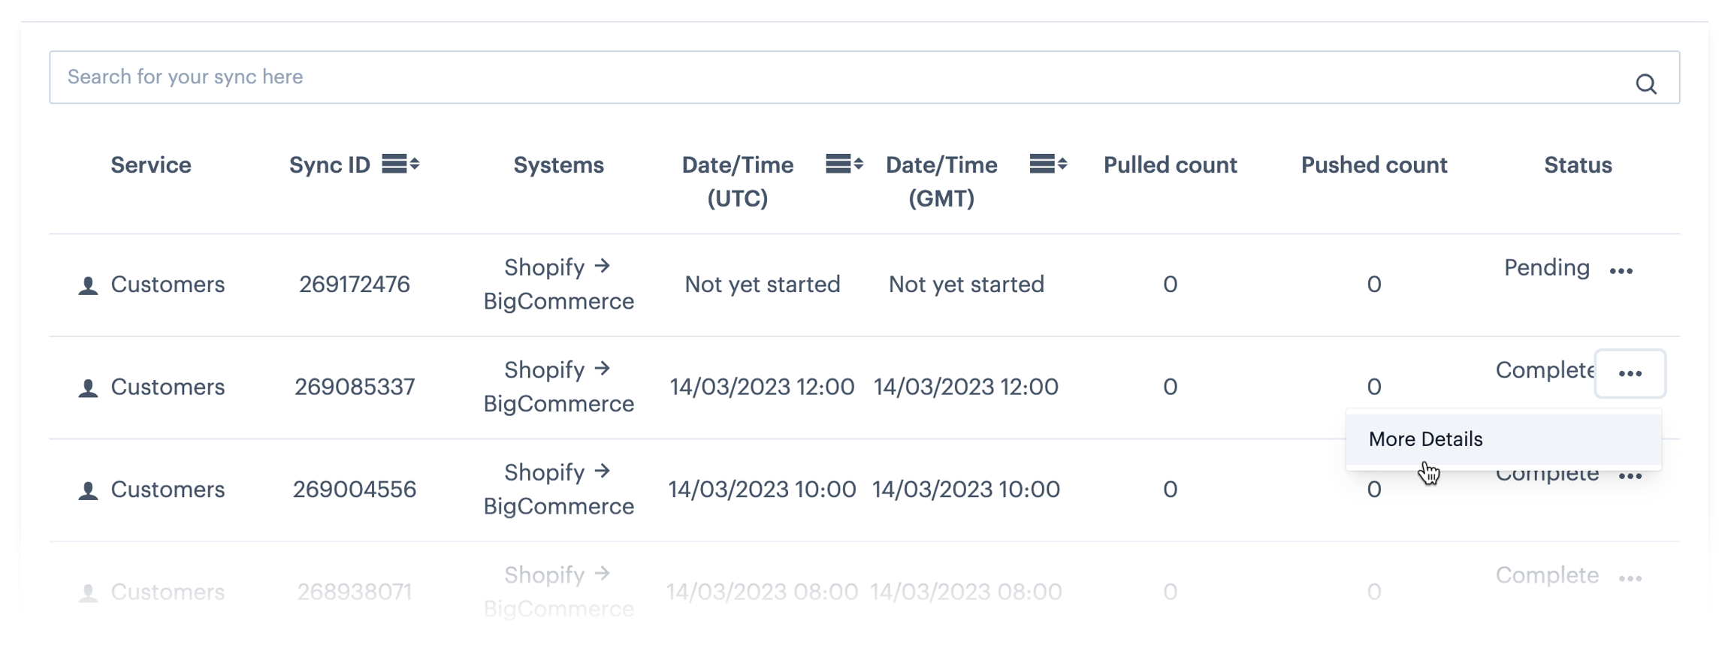This screenshot has width=1731, height=663.
Task: Open ellipsis menu for sync 268938071
Action: [1630, 578]
